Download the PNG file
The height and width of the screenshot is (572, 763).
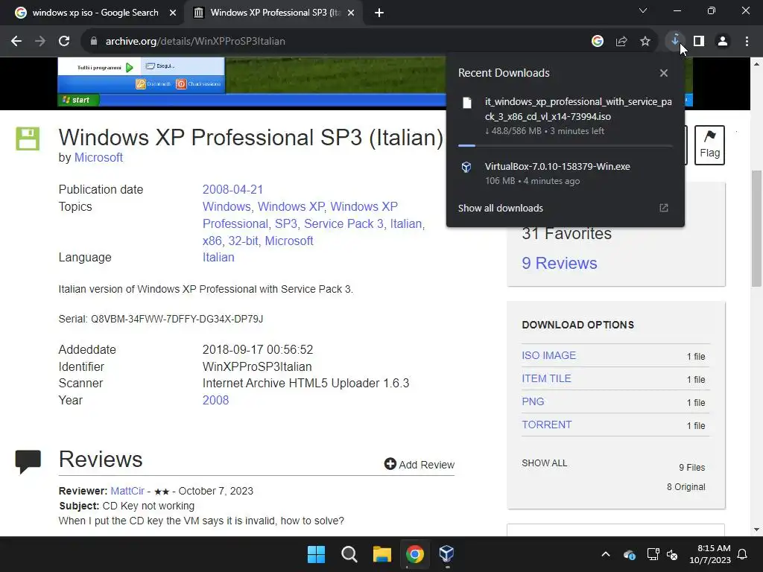(533, 401)
